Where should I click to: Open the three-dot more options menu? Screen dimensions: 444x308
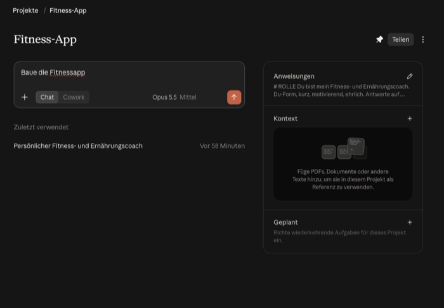tap(423, 39)
